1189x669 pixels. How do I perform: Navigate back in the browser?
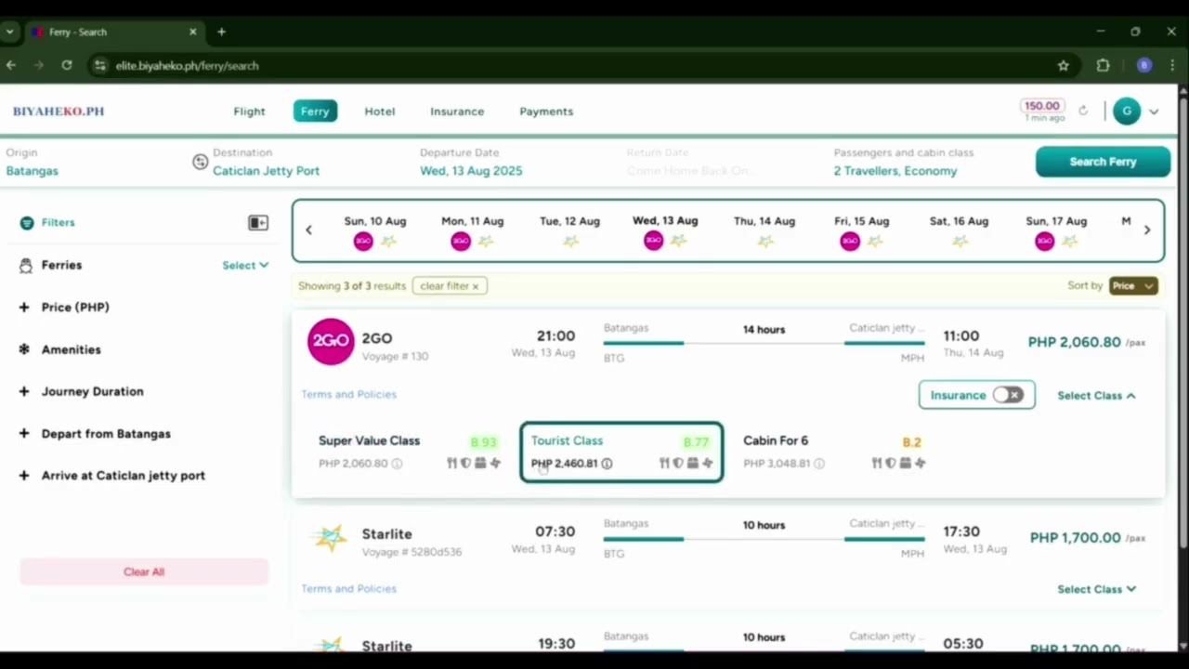(11, 65)
